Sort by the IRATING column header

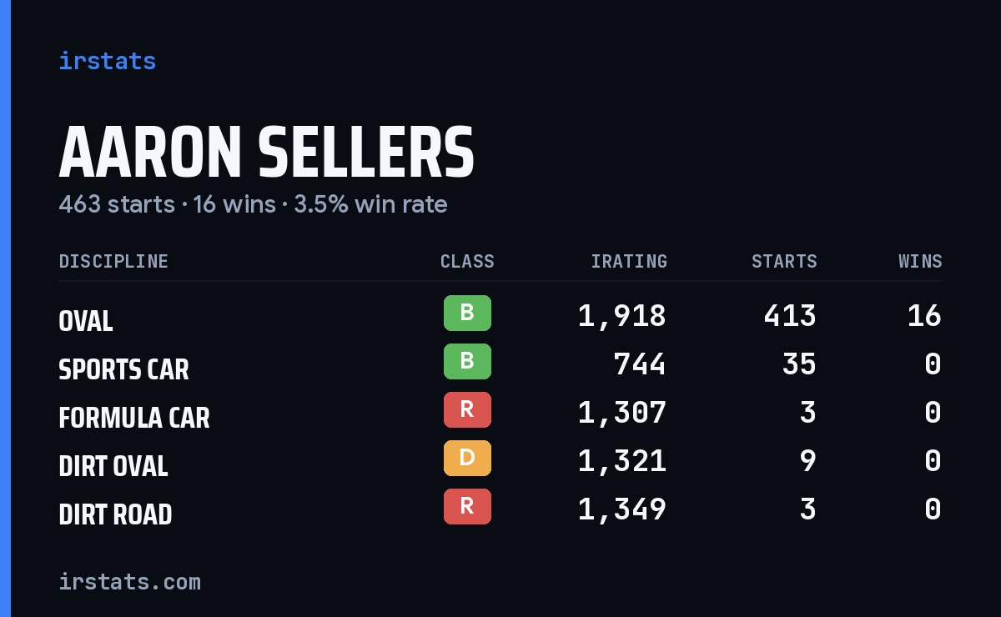[x=629, y=261]
